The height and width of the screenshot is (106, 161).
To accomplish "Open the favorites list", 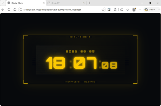I will 128,10.
